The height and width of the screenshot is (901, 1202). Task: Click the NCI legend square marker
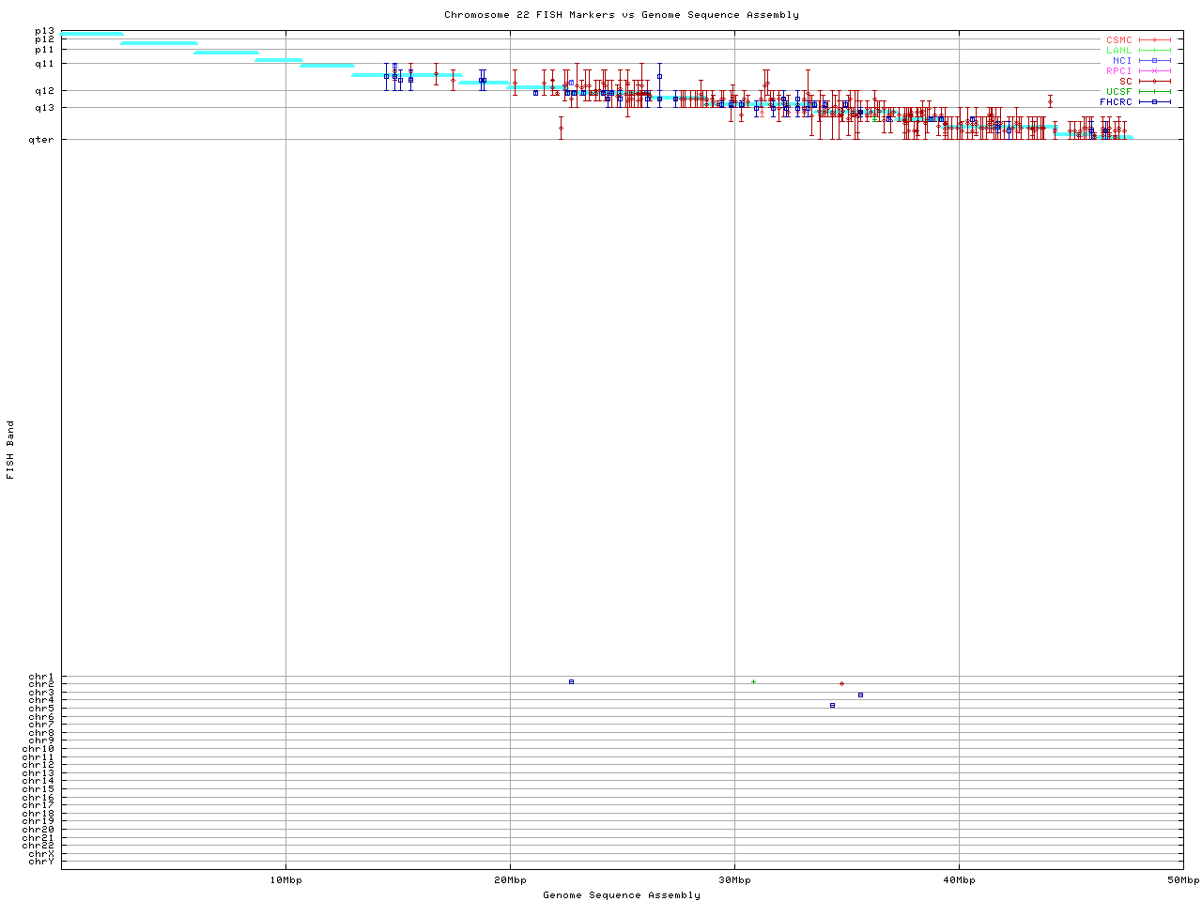pyautogui.click(x=1154, y=61)
